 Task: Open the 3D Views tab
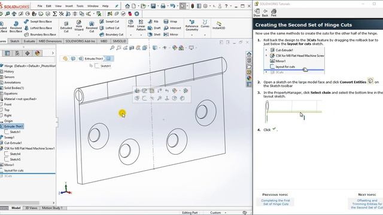pyautogui.click(x=32, y=208)
